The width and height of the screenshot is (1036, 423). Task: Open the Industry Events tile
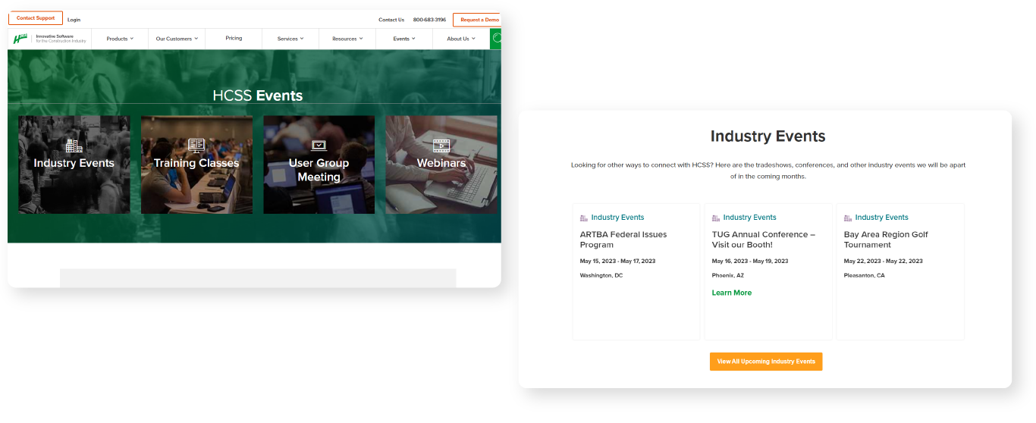pyautogui.click(x=74, y=164)
